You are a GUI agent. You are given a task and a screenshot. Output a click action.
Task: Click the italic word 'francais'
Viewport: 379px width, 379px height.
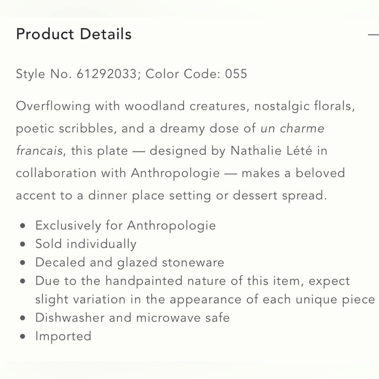(x=39, y=151)
